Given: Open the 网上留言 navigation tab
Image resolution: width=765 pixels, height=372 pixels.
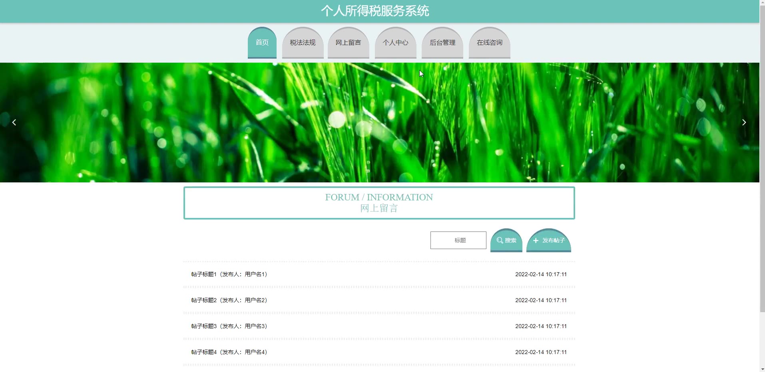Looking at the screenshot, I should click(x=348, y=43).
